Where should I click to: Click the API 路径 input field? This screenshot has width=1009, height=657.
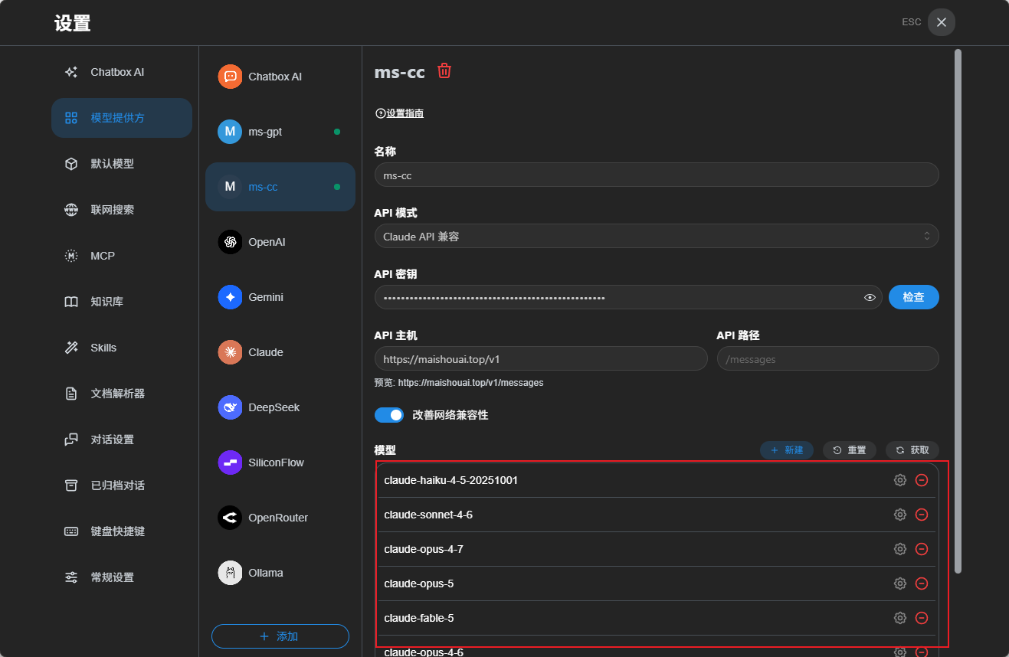point(828,358)
